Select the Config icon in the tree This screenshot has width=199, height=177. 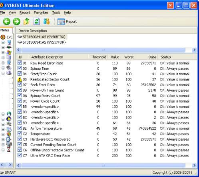coord(9,139)
